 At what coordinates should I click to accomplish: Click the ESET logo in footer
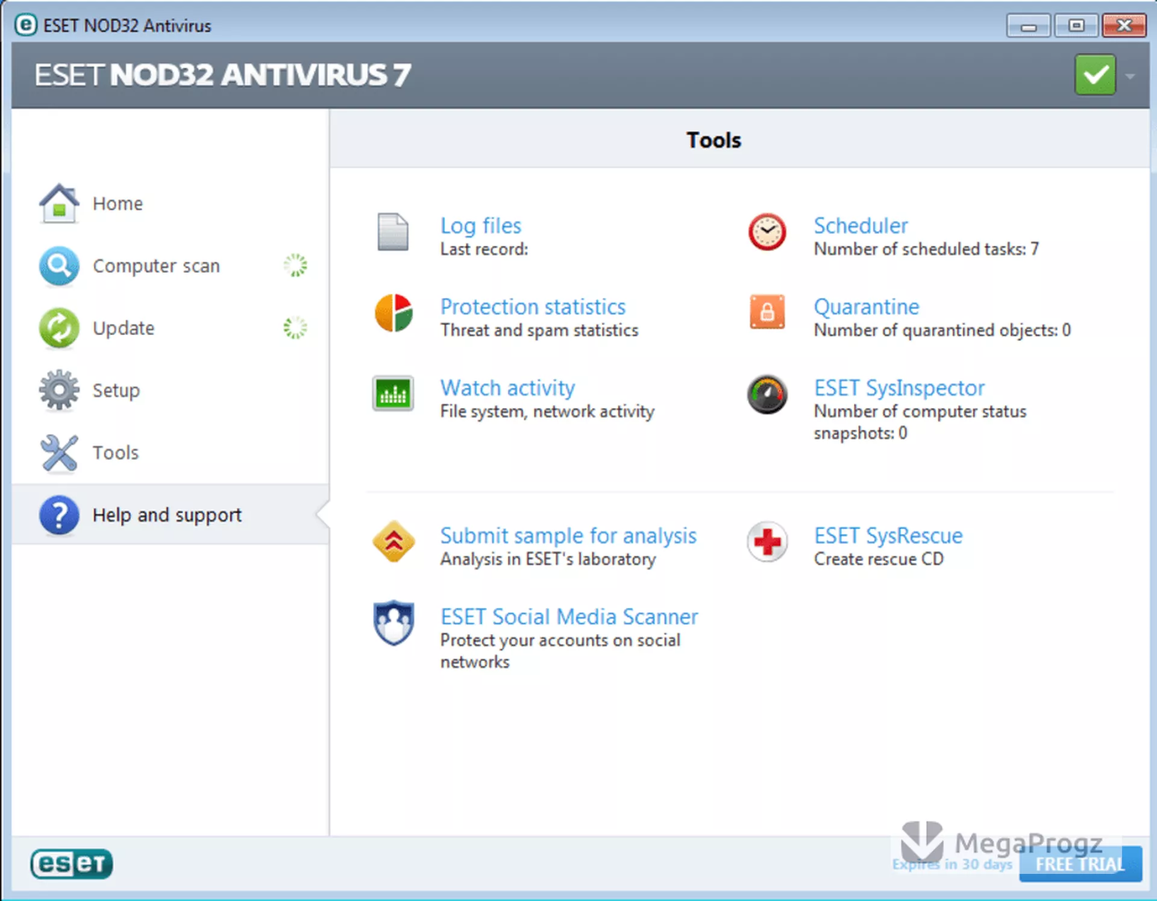point(72,864)
